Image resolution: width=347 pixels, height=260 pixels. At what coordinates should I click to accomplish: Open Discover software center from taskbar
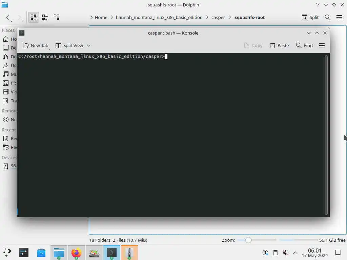point(41,253)
